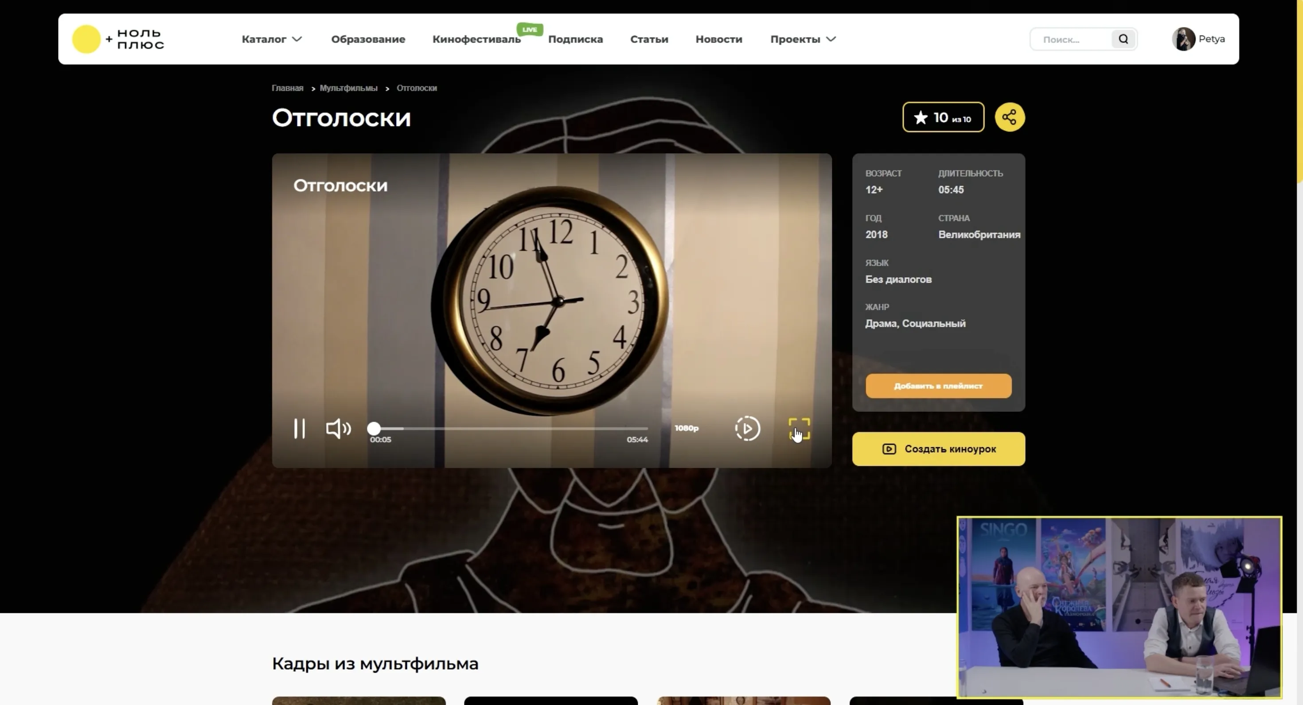The width and height of the screenshot is (1303, 705).
Task: Expand the Каталог dropdown menu
Action: (x=272, y=39)
